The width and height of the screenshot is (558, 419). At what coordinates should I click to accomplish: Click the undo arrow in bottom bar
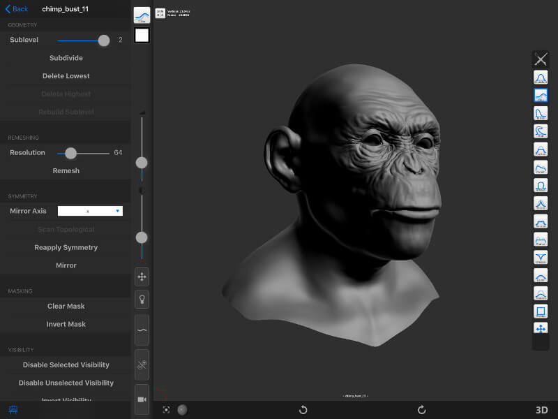click(303, 410)
